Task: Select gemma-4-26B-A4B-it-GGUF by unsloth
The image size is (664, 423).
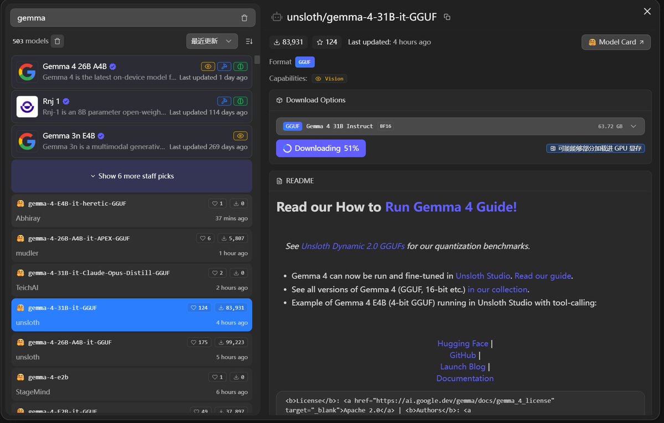Action: (x=132, y=349)
